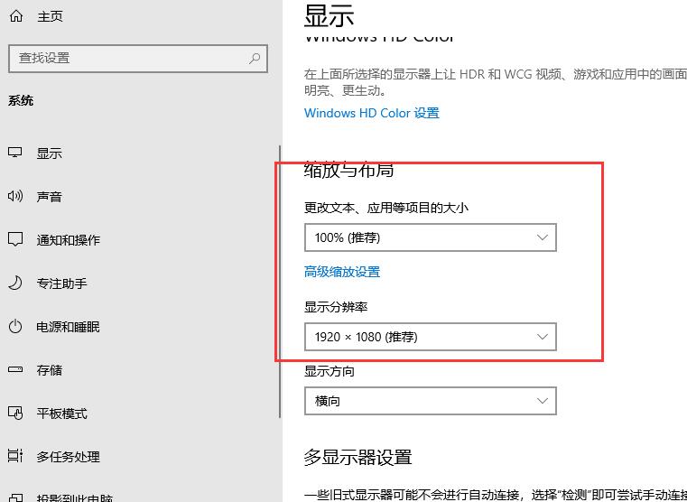Open 通知和操作 settings

(x=69, y=239)
